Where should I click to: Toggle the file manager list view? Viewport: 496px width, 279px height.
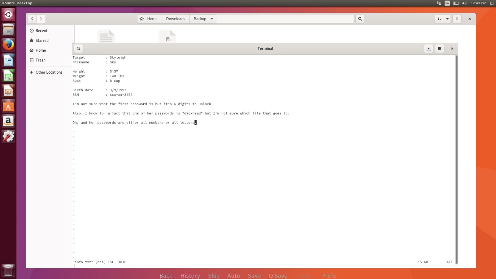pos(440,19)
